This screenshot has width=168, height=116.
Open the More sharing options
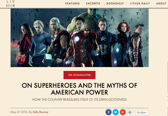coord(142,113)
